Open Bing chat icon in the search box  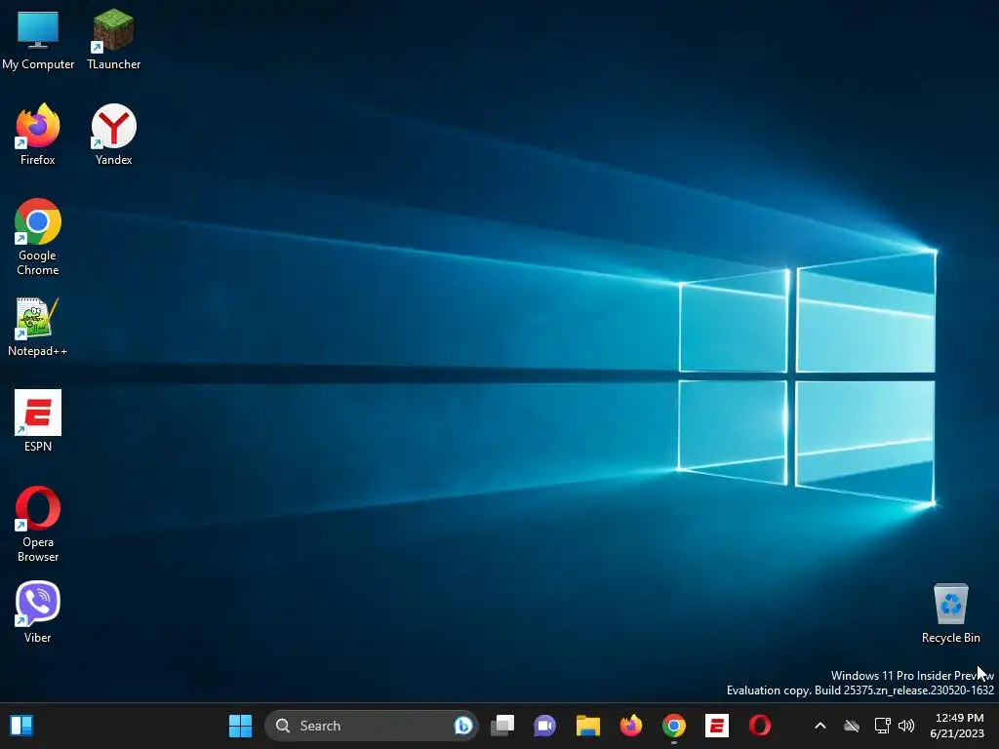point(463,726)
